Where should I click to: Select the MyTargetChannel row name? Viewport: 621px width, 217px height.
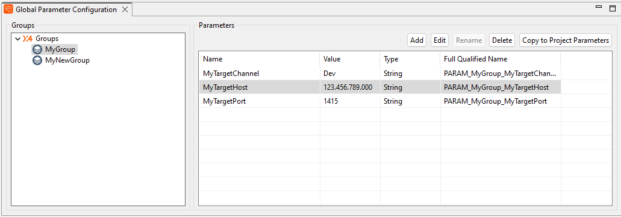[231, 74]
